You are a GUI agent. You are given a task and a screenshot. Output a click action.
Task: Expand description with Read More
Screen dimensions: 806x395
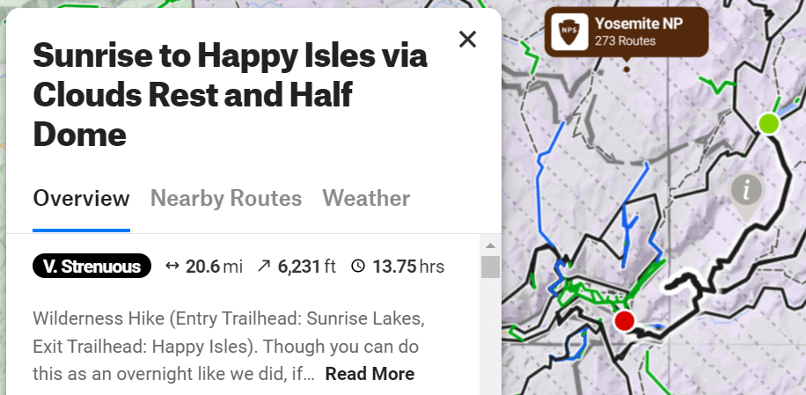370,374
